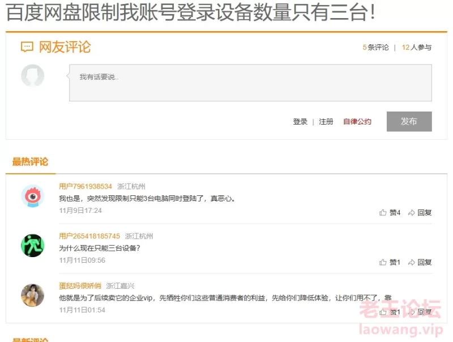Click the timestamp 11月11日01:54
The width and height of the screenshot is (453, 342).
(82, 310)
